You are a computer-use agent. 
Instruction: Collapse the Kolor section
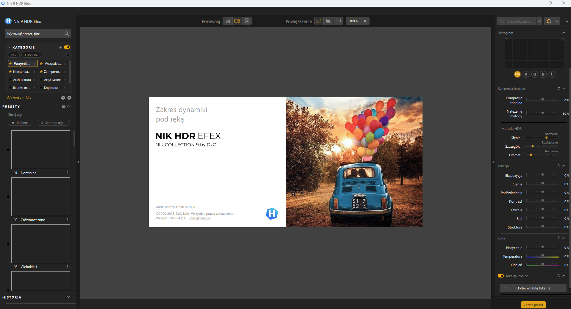click(x=564, y=238)
